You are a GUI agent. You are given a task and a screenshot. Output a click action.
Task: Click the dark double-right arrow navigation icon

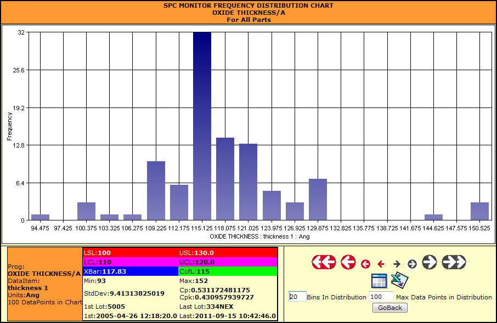[454, 262]
